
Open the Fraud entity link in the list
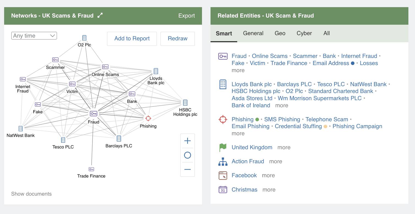pos(239,56)
